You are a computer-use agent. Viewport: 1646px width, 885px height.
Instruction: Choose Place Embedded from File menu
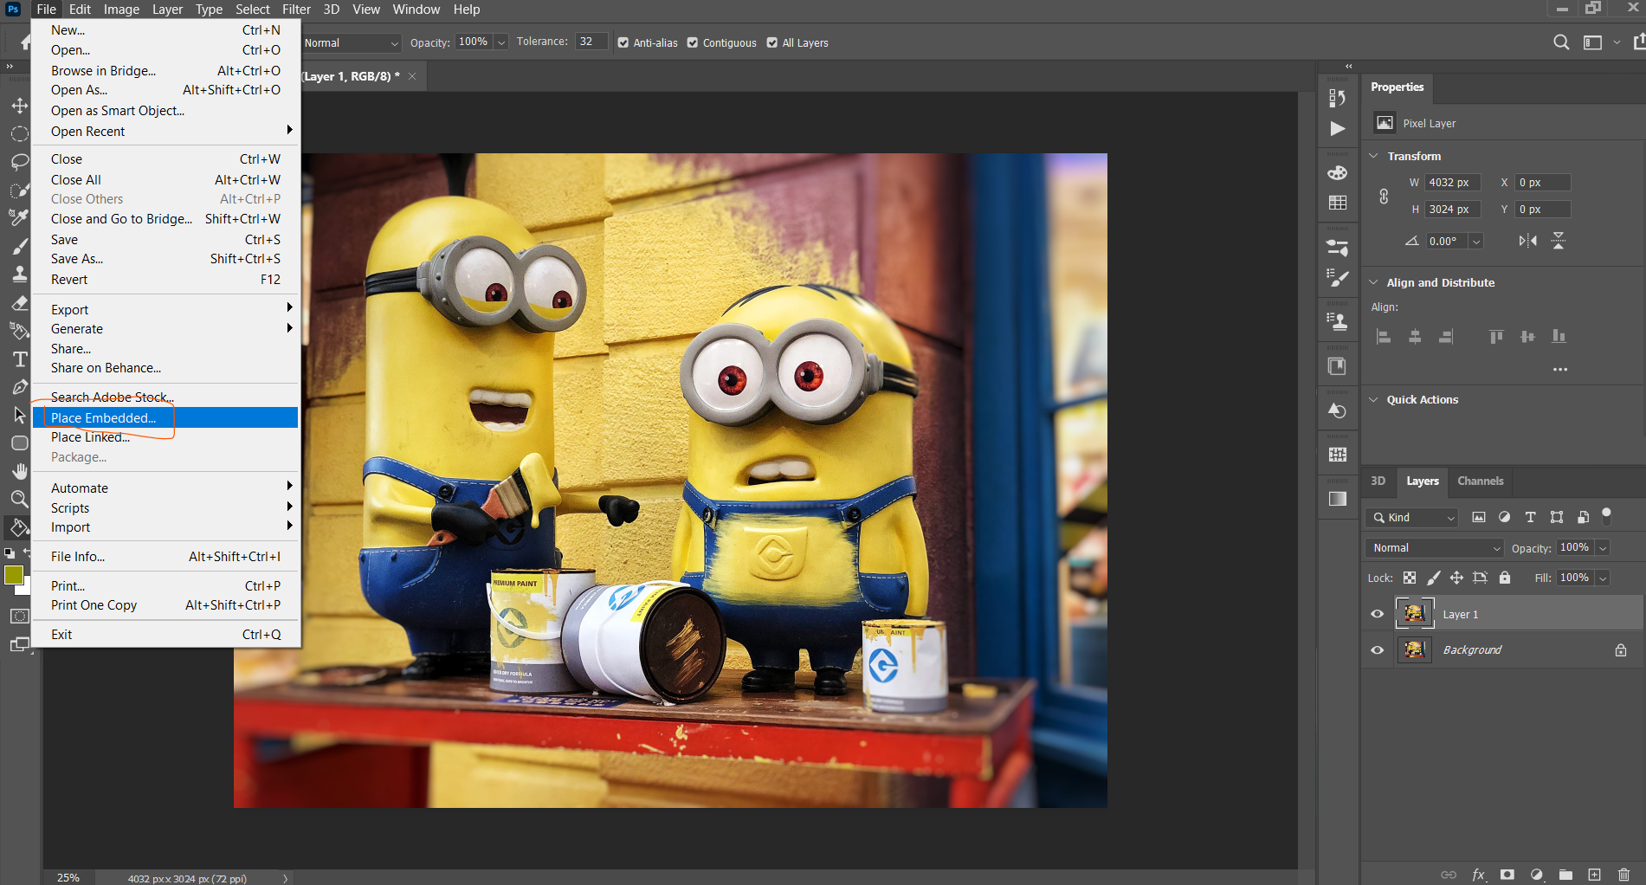tap(165, 417)
